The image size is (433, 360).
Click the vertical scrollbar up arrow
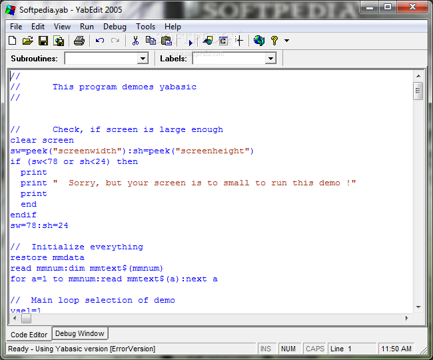click(418, 76)
